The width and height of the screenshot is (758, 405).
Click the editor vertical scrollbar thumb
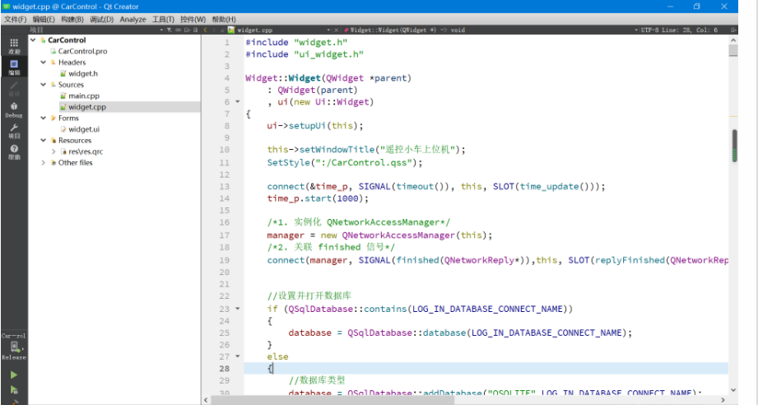[733, 50]
